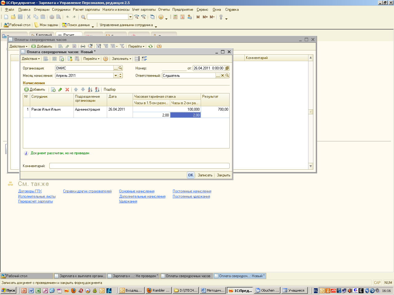Screen dimensions: 394x295
Task: Click the checklist settings icon in document toolbar
Action: 144,59
